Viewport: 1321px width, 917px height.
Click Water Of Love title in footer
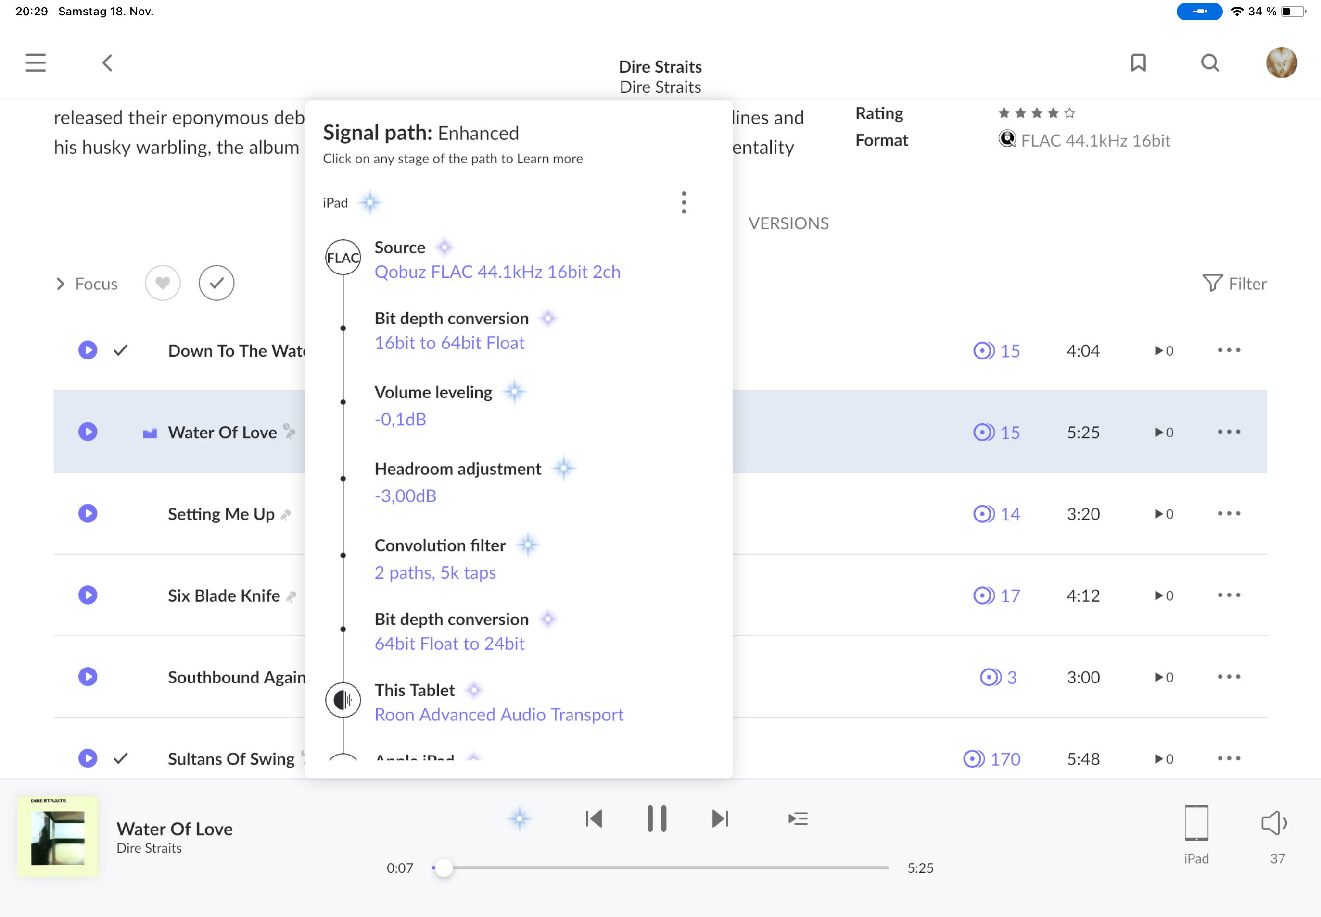pos(175,829)
